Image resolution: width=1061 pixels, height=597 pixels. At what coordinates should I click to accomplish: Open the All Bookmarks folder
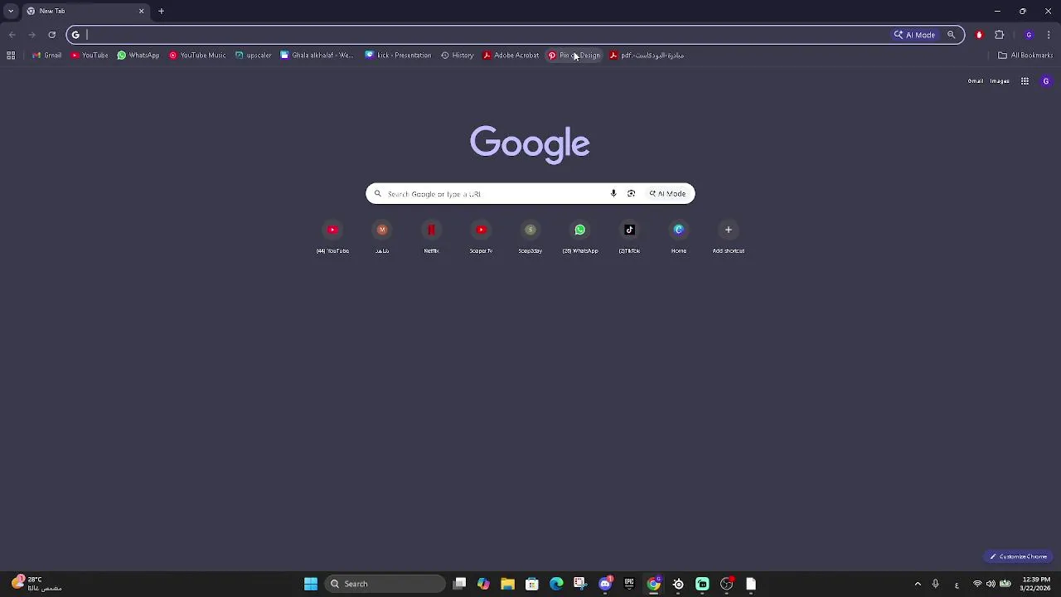pyautogui.click(x=1025, y=56)
